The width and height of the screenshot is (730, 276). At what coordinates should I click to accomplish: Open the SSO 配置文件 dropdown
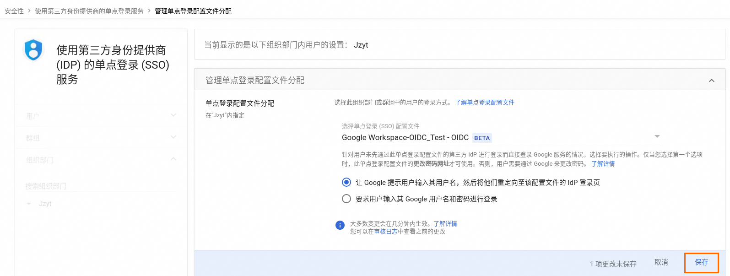(x=502, y=137)
